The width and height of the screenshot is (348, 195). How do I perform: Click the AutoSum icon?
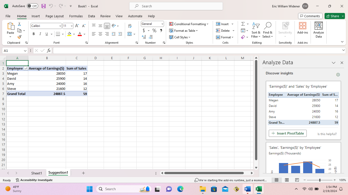pyautogui.click(x=243, y=24)
